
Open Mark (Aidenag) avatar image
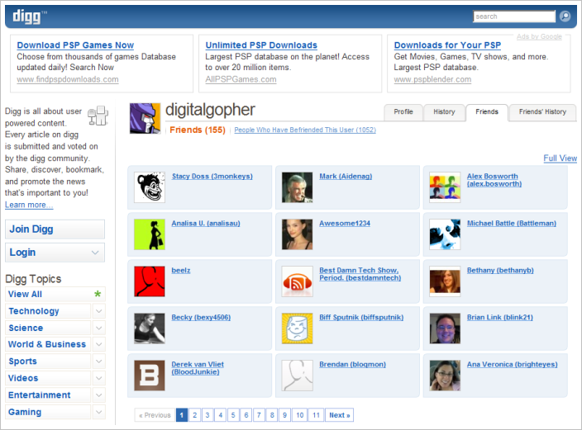[297, 187]
